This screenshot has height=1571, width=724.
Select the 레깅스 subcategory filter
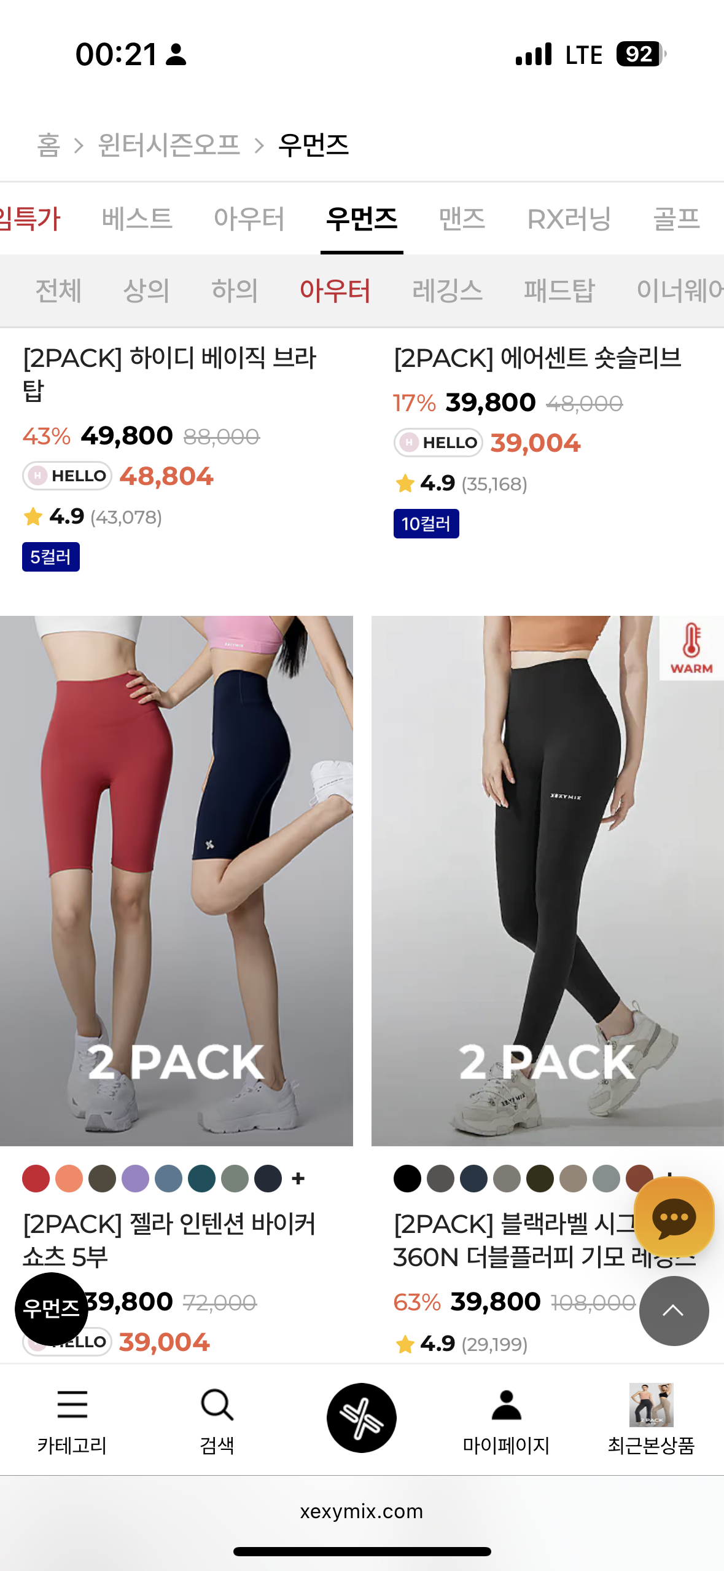pos(447,290)
